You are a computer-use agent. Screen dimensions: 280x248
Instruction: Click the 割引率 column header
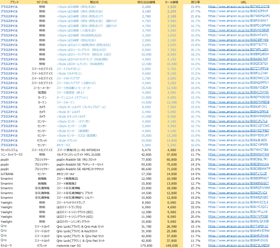click(x=196, y=2)
